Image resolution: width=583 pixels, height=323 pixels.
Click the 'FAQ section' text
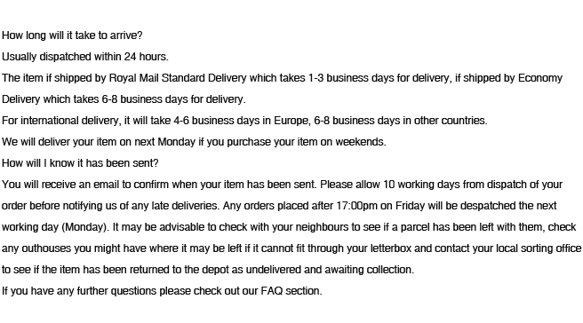[291, 291]
